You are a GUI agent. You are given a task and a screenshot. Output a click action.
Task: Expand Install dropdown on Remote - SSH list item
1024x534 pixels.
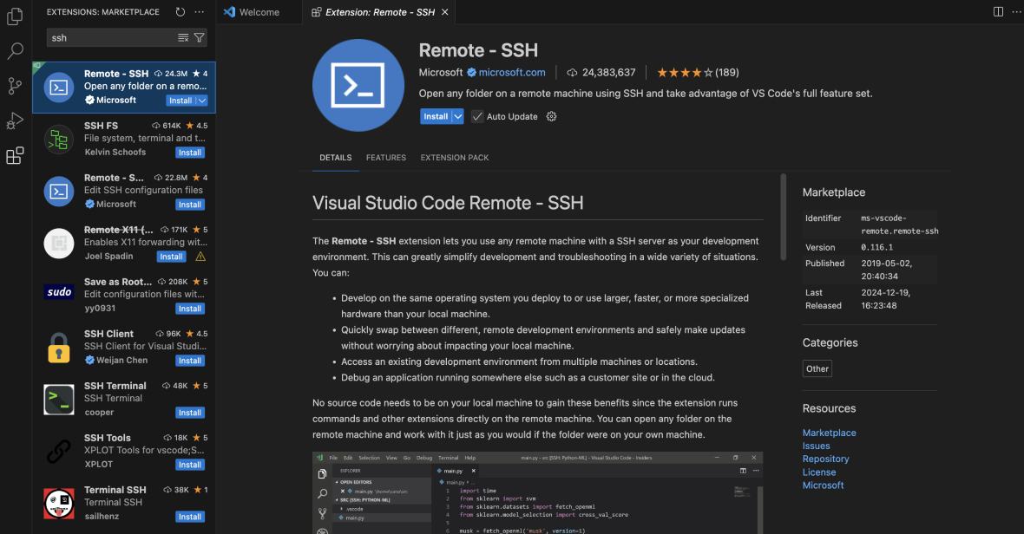[202, 101]
